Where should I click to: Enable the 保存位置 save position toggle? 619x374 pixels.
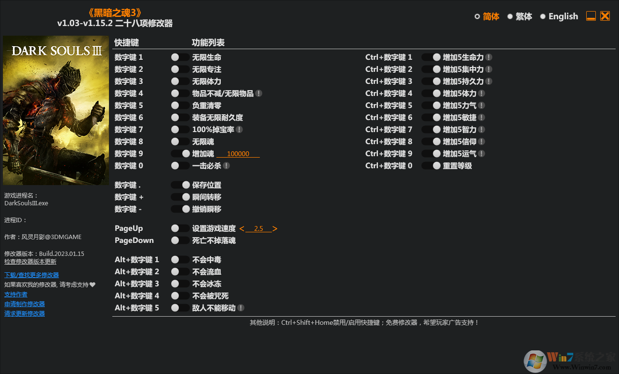pyautogui.click(x=180, y=185)
